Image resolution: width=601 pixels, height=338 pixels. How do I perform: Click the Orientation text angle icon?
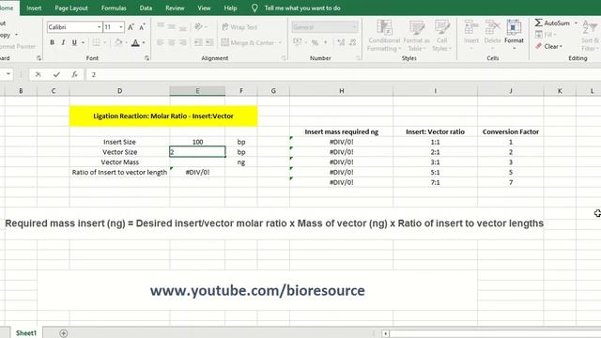tap(198, 27)
